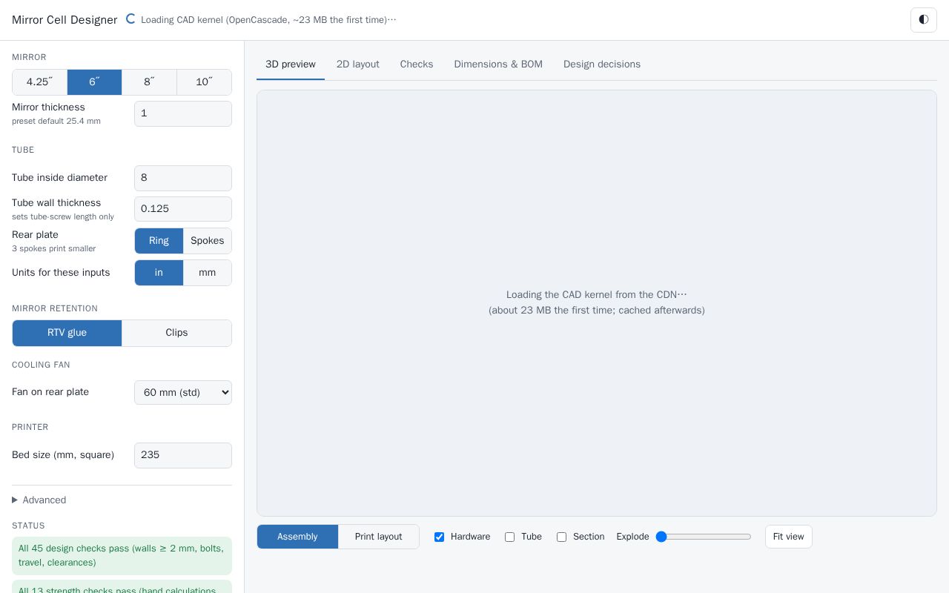Open the Design decisions tab
The width and height of the screenshot is (949, 593).
click(602, 64)
